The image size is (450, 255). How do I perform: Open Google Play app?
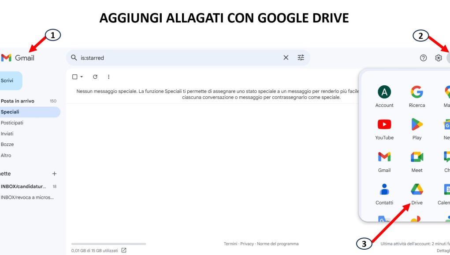417,129
